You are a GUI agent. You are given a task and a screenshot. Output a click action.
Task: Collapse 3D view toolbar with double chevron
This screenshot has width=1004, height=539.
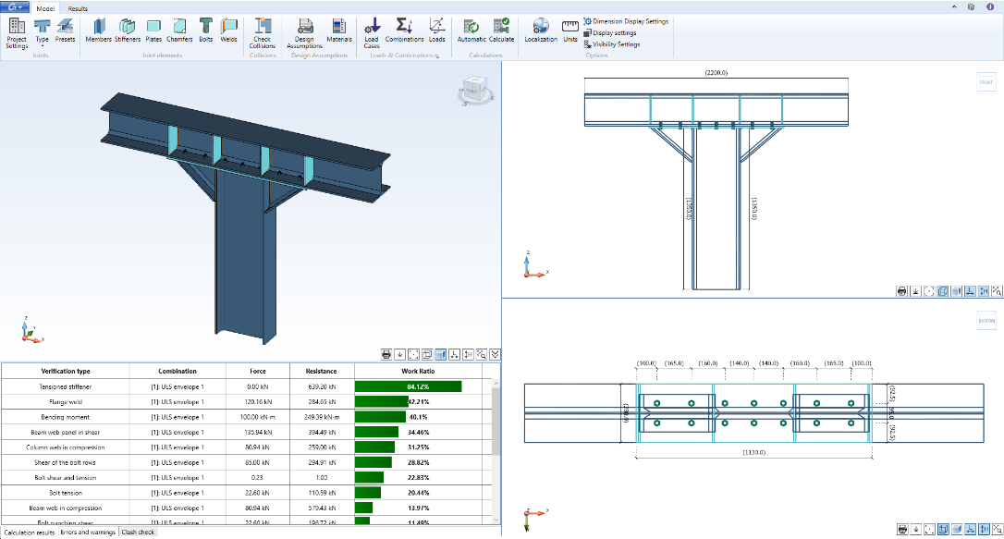click(496, 354)
